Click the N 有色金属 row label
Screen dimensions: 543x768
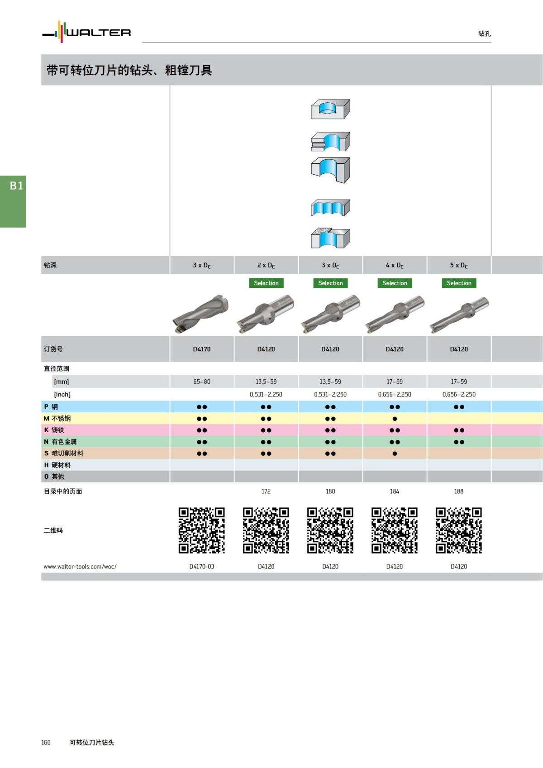[x=60, y=442]
